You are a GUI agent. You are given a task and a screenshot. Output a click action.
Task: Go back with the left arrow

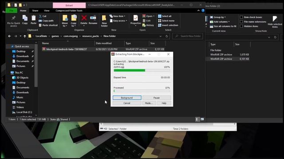(x=10, y=36)
